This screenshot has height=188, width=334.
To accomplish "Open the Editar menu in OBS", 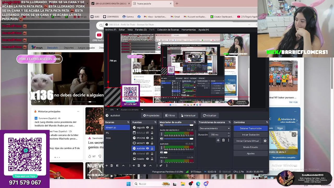I will [x=122, y=30].
